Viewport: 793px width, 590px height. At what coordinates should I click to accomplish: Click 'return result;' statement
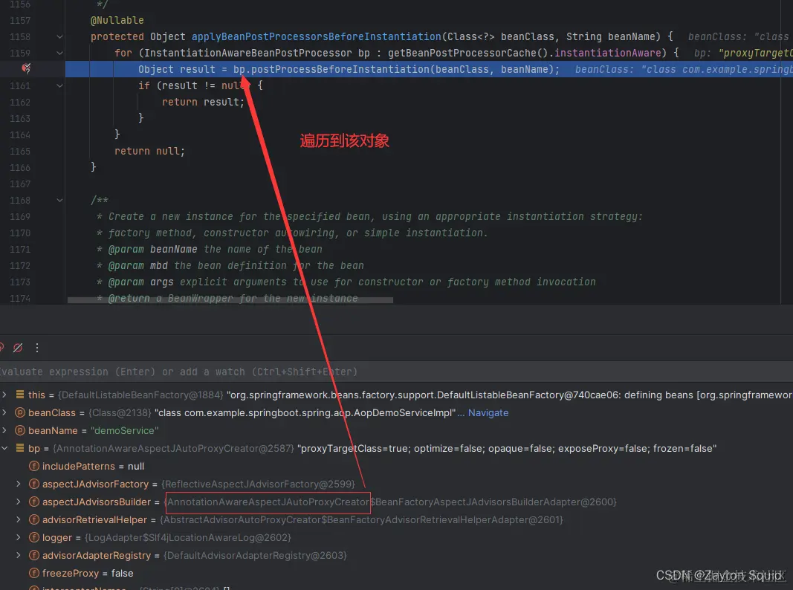pos(204,102)
